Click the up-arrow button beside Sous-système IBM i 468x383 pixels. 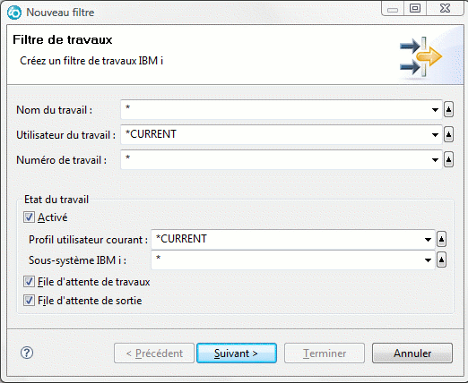[x=441, y=260]
